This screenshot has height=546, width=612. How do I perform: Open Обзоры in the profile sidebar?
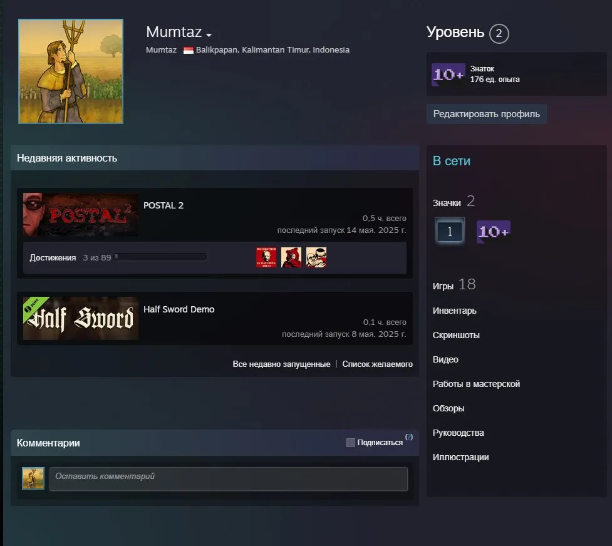click(x=449, y=408)
